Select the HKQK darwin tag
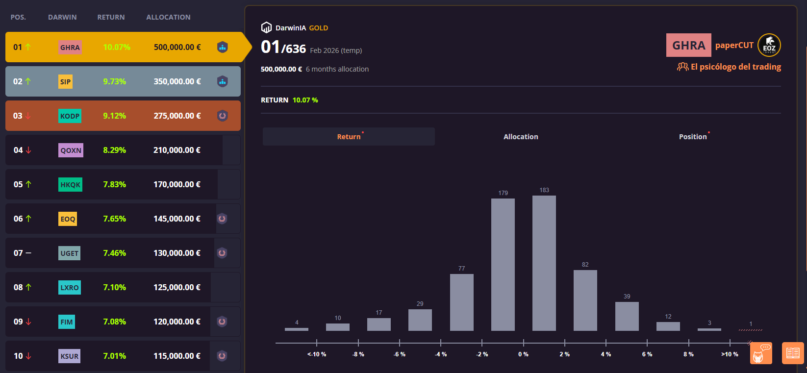 (x=70, y=185)
